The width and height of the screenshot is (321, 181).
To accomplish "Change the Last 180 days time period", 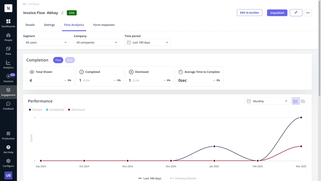I will (x=147, y=42).
